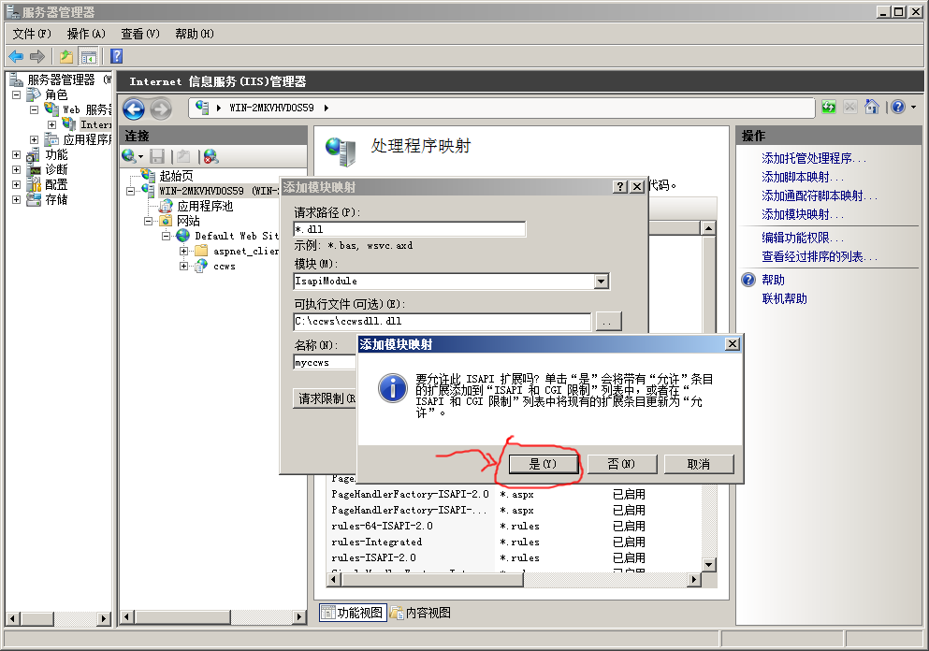
Task: Open the 模块 IsapiModule dropdown
Action: tap(602, 282)
